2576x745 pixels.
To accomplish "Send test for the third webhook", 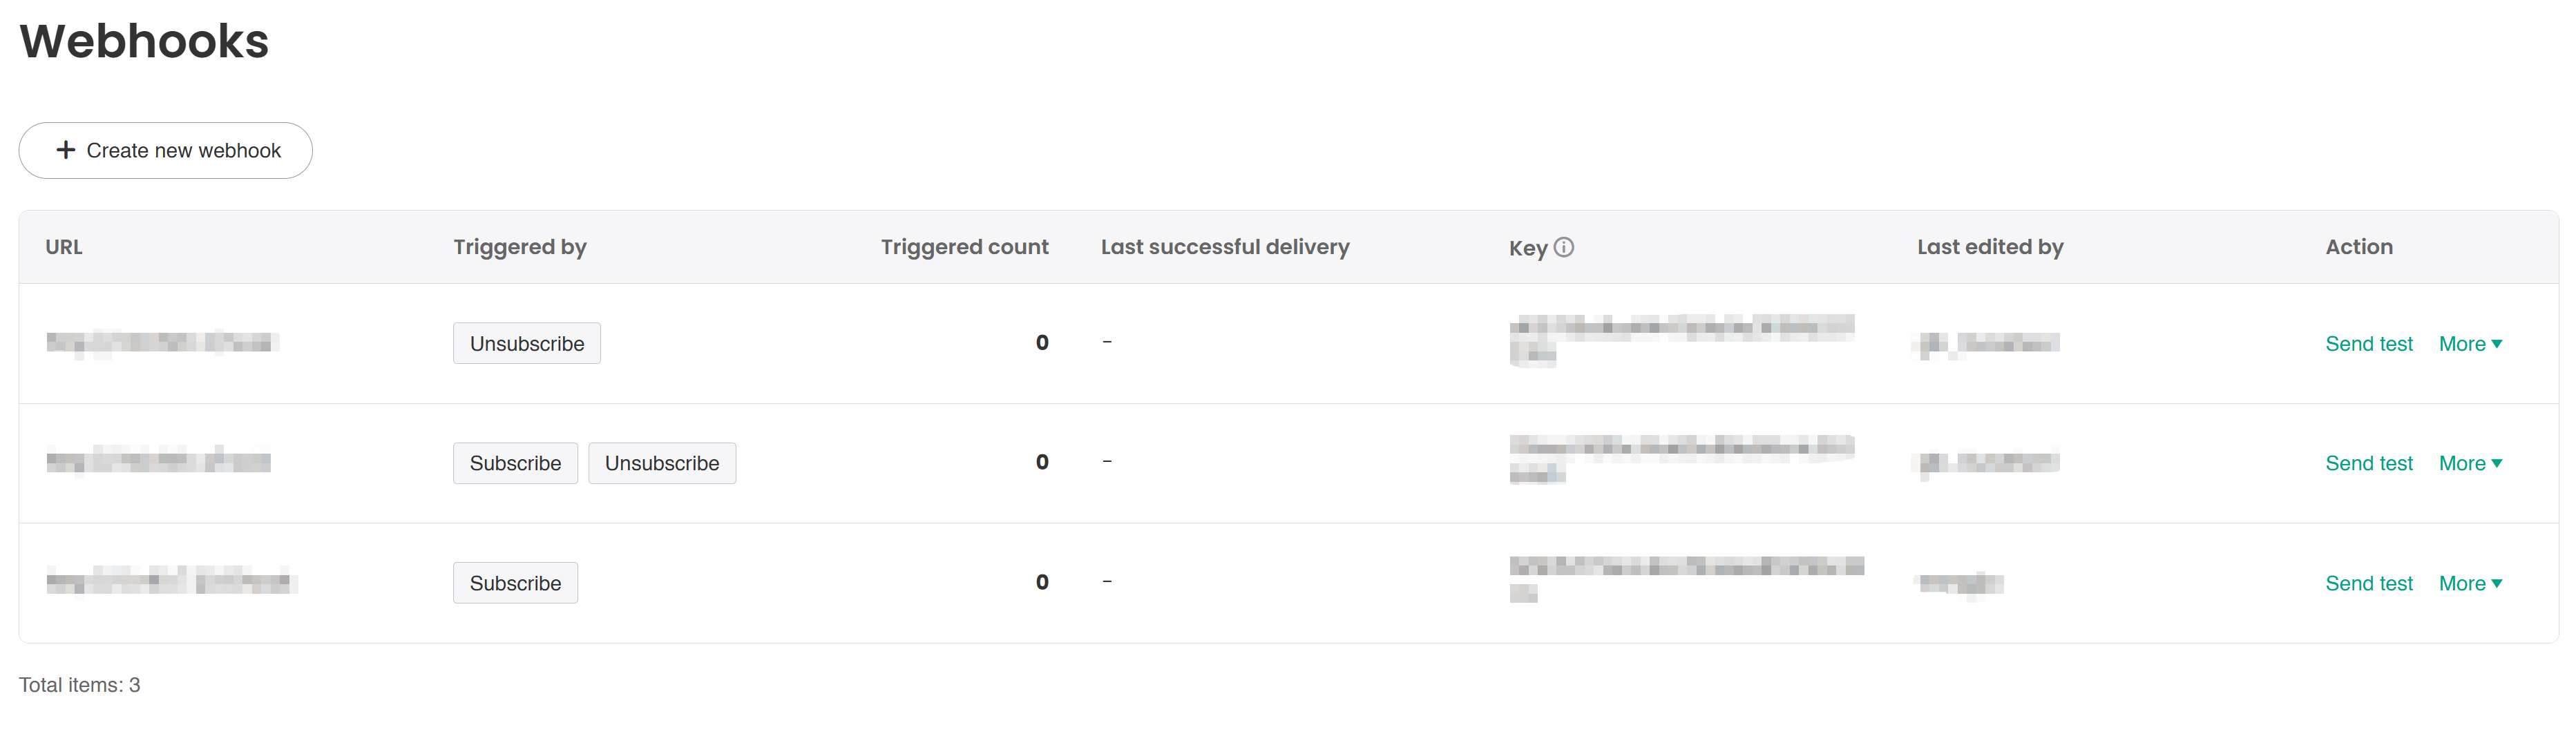I will pos(2368,583).
